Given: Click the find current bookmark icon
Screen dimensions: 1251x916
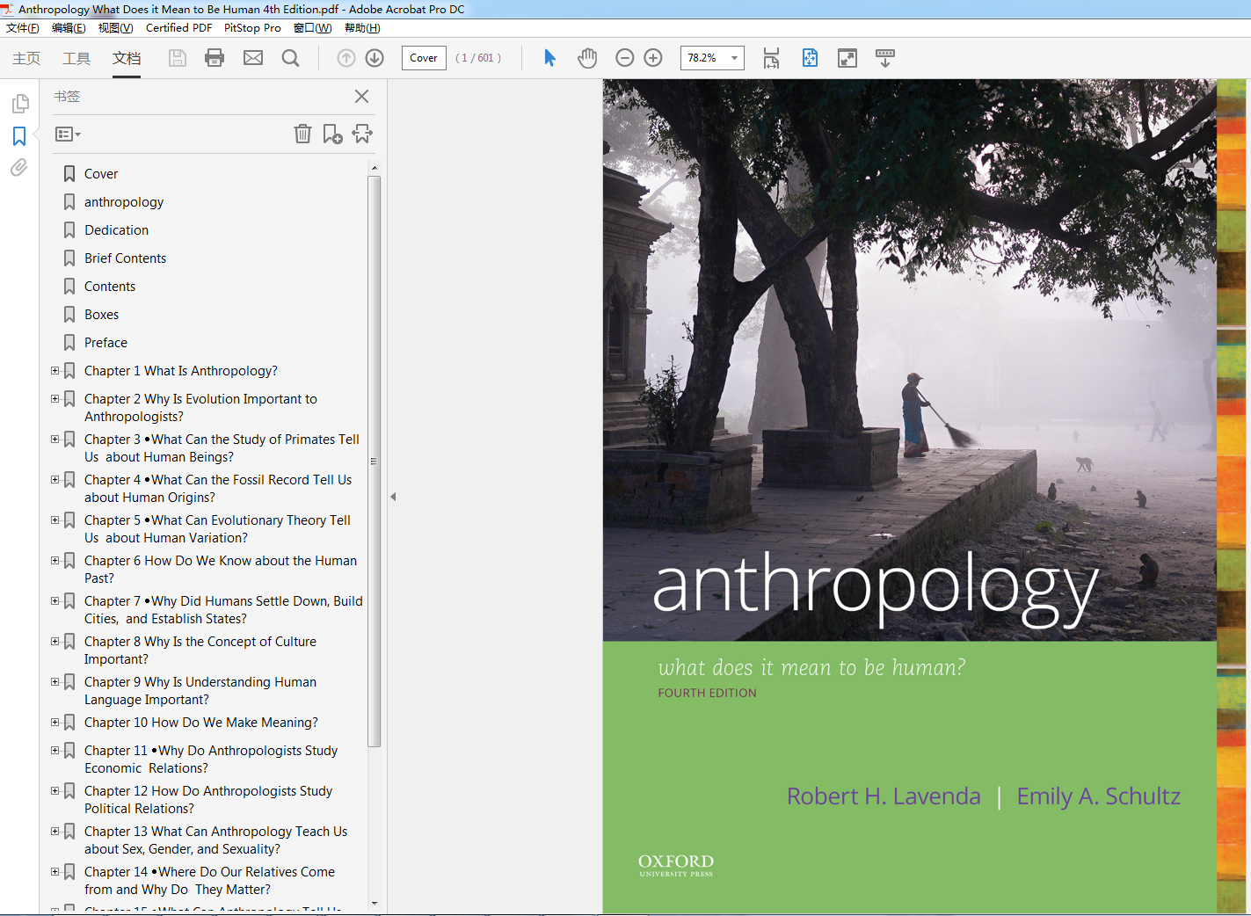Looking at the screenshot, I should click(362, 134).
